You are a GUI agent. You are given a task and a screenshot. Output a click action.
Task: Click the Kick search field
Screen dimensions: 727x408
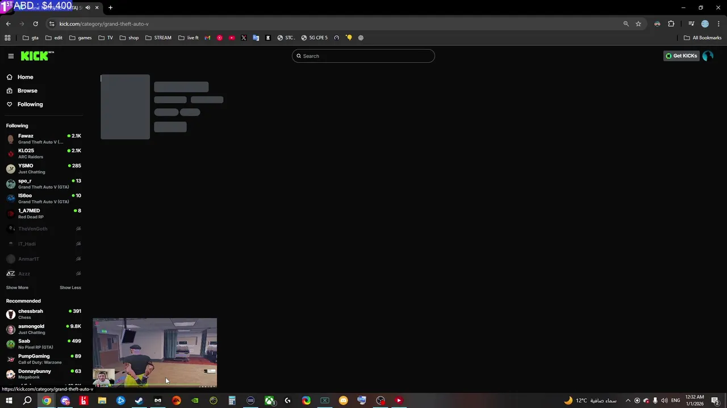[x=363, y=56]
